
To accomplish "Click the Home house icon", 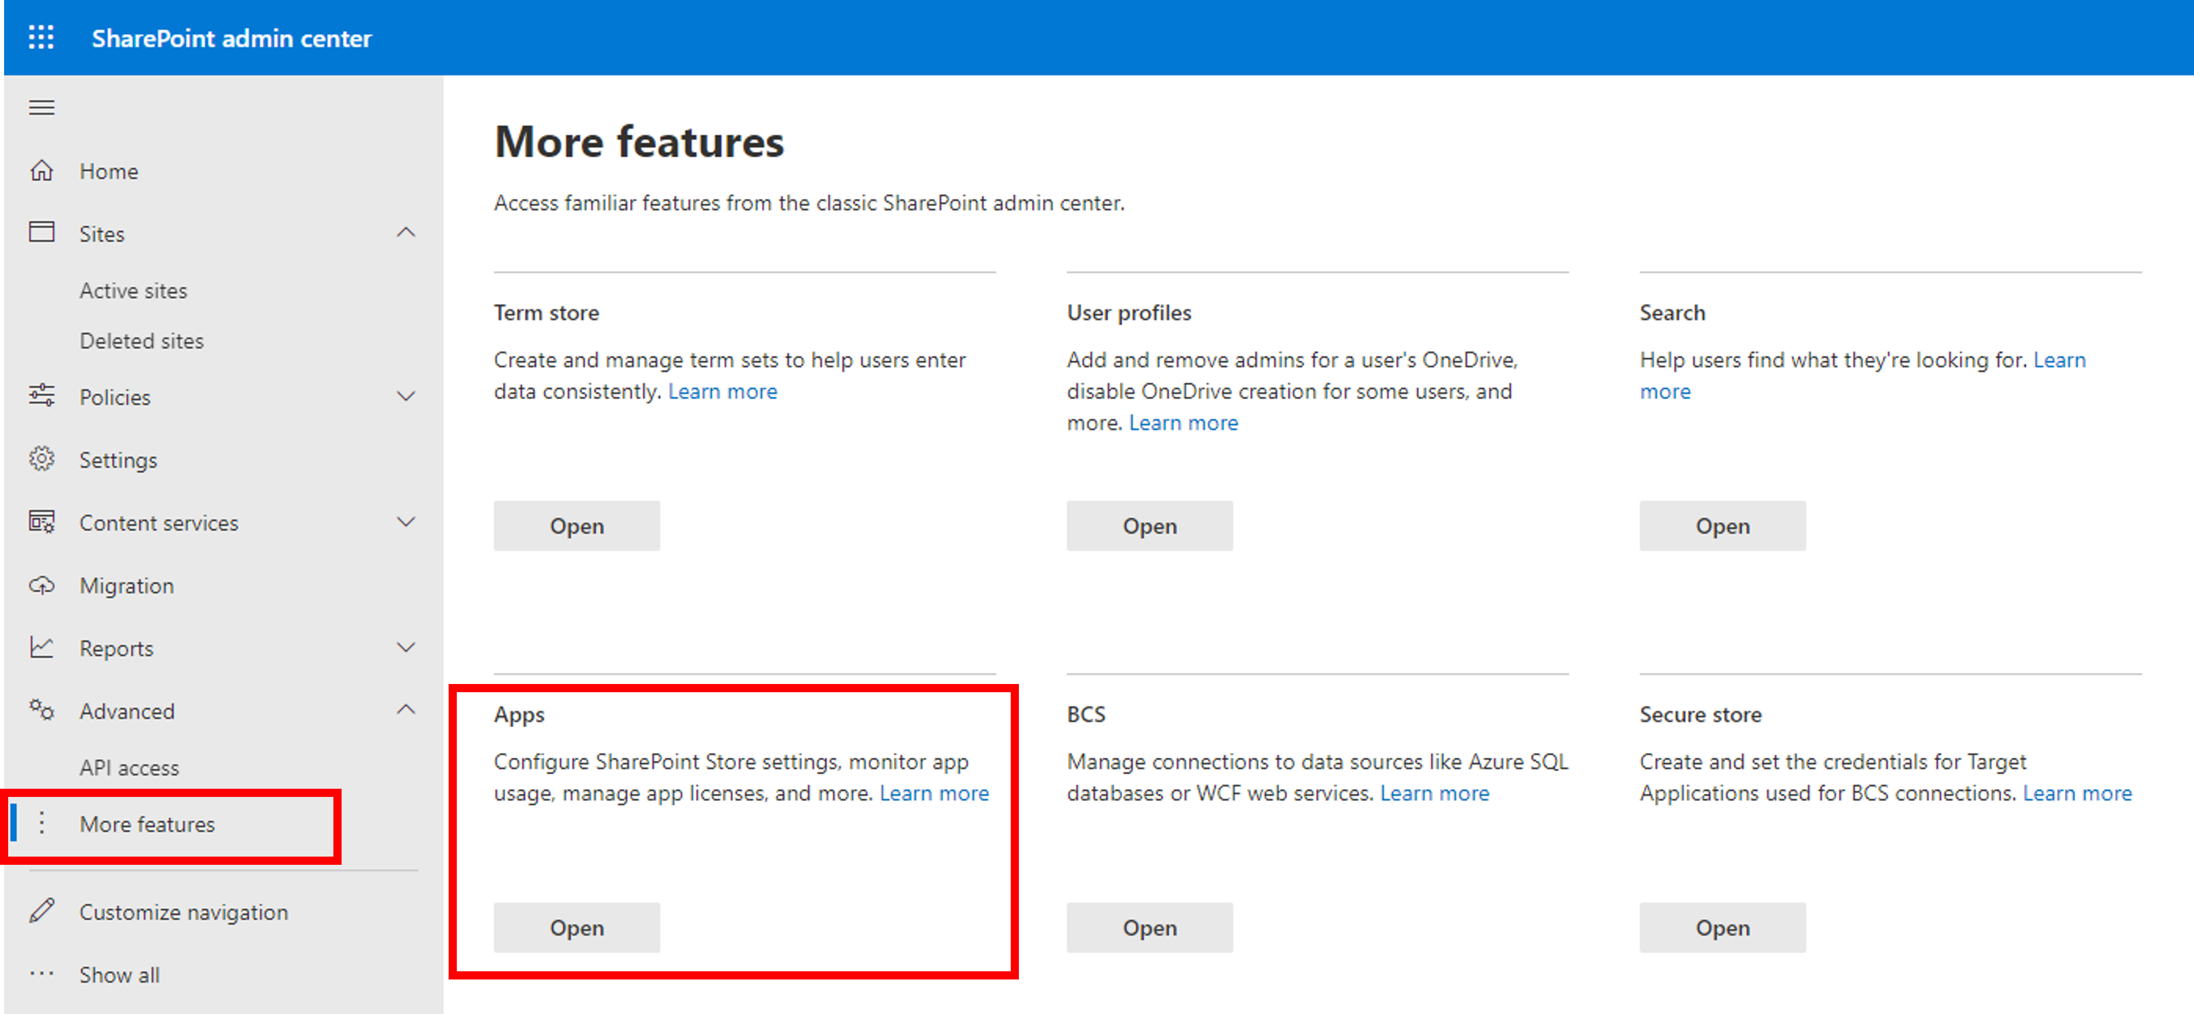I will coord(42,170).
